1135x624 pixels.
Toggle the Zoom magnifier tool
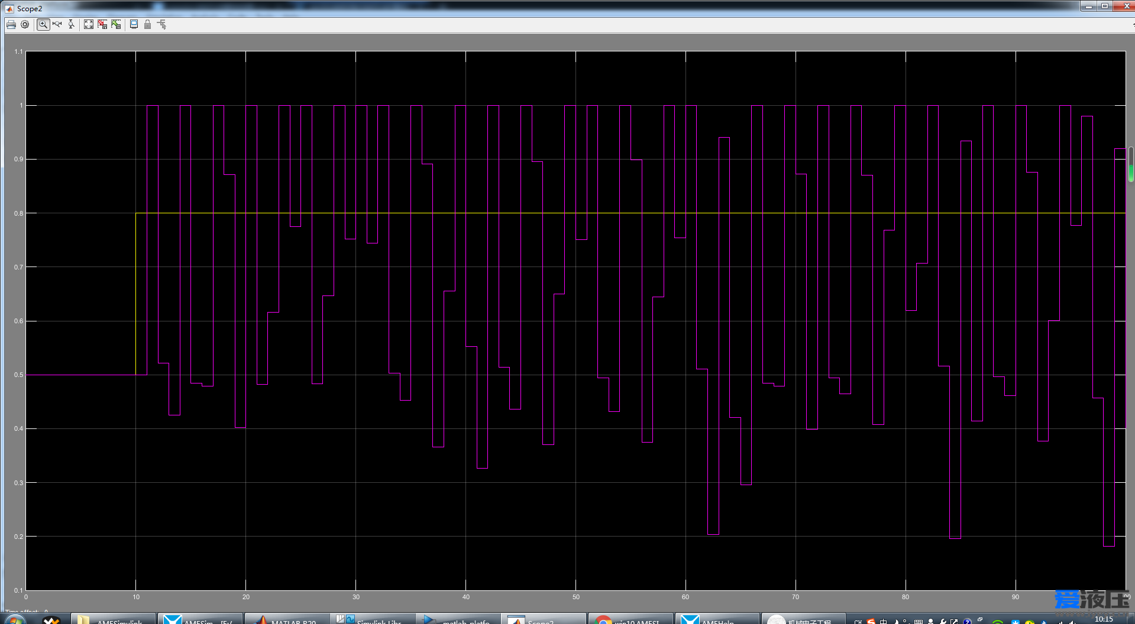[x=43, y=24]
